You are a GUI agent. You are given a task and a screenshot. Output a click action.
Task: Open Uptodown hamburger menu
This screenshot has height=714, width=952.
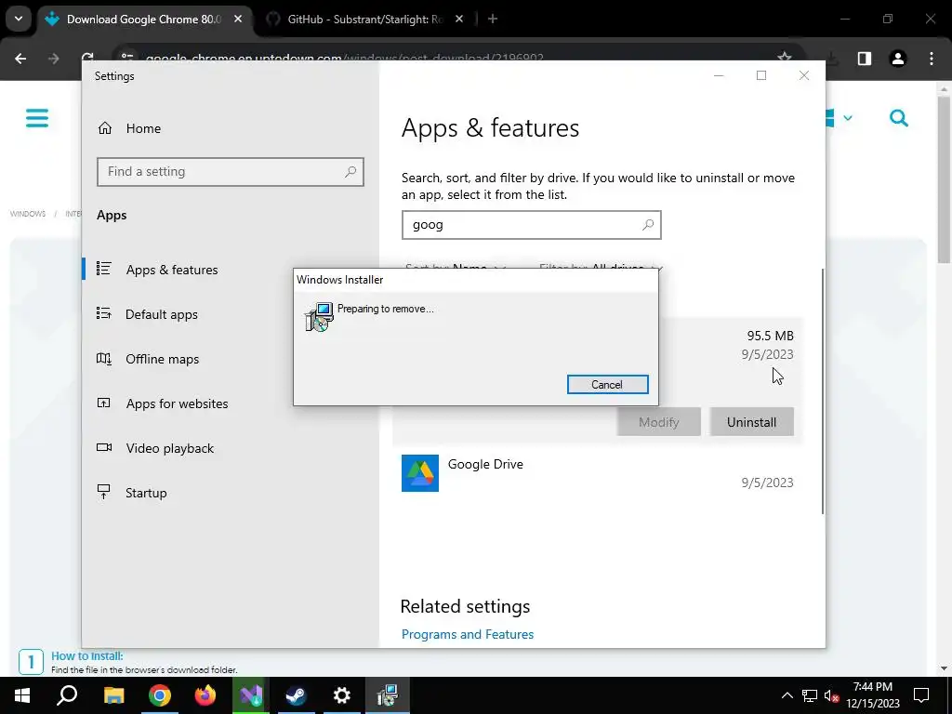coord(37,118)
